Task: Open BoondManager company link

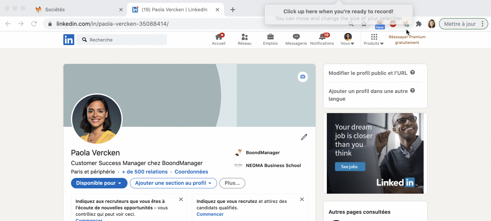Action: click(x=257, y=153)
